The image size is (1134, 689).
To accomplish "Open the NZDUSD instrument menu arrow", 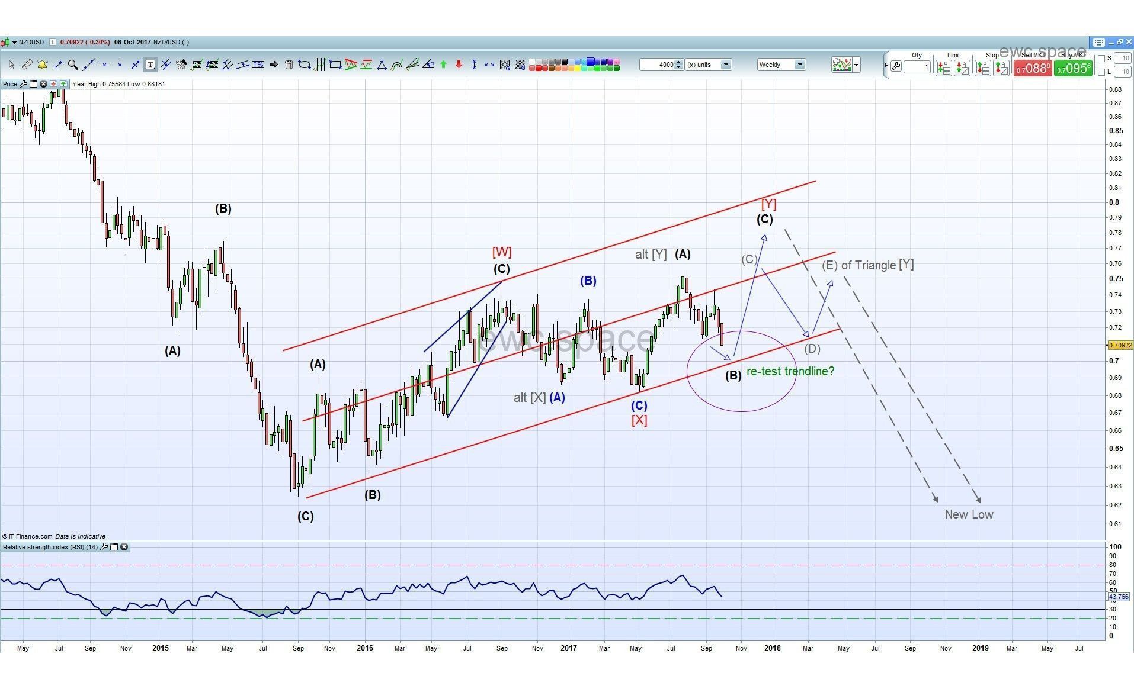I will (x=14, y=43).
